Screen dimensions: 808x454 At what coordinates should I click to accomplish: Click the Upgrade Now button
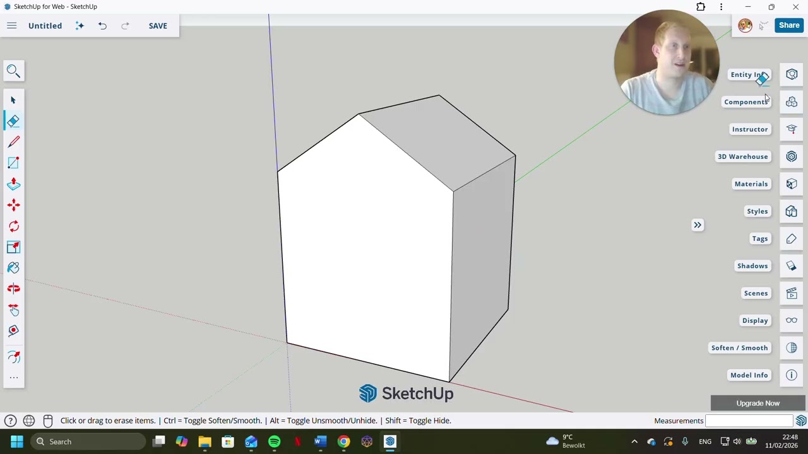click(758, 403)
